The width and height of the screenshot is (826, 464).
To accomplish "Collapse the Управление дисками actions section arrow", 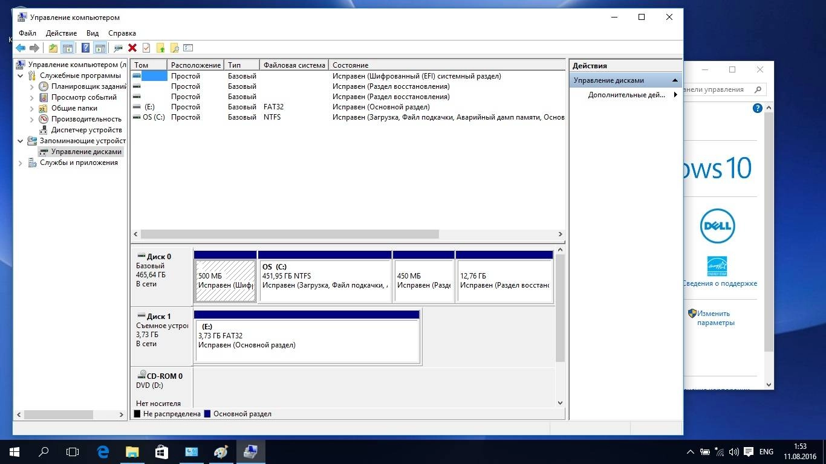I will point(675,80).
